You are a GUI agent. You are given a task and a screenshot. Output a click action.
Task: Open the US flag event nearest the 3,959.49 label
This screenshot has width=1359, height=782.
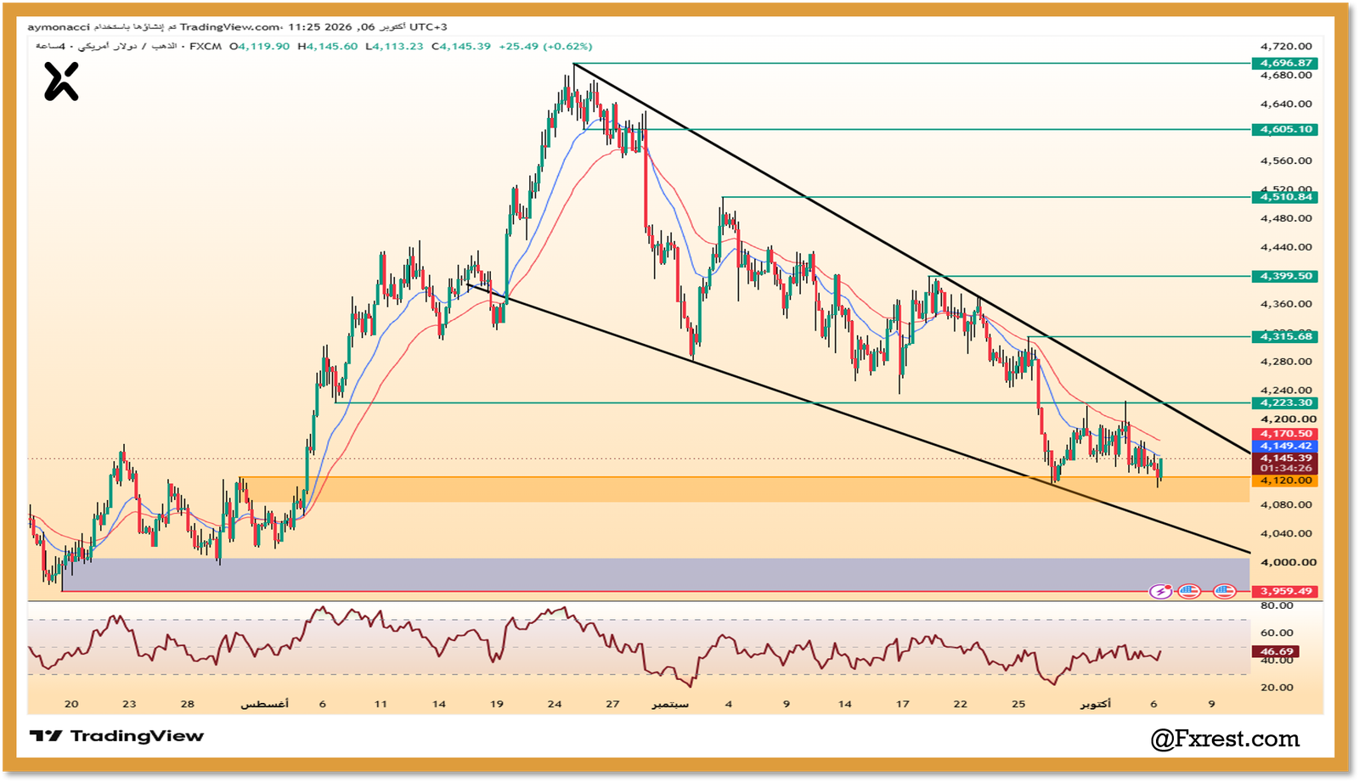pos(1224,591)
